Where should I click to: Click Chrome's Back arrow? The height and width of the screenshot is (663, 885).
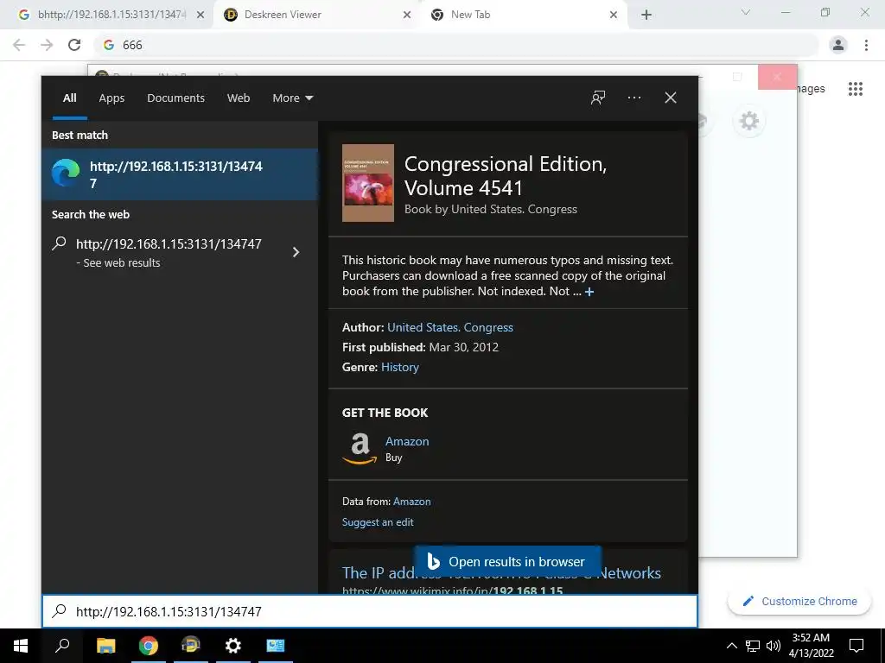click(19, 45)
